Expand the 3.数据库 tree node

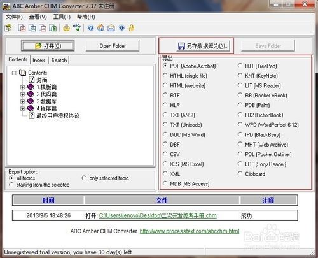click(22, 101)
